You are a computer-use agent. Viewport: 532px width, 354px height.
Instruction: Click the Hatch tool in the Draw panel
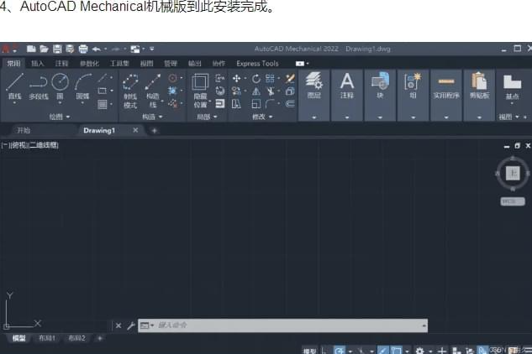(x=103, y=104)
